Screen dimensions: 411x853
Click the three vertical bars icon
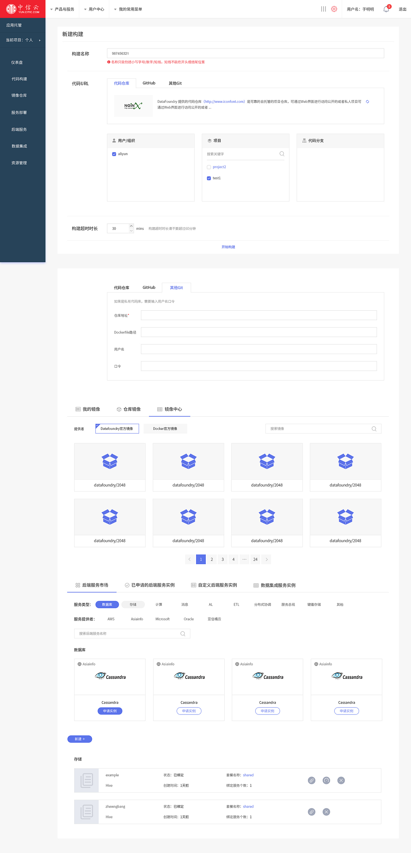tap(323, 9)
